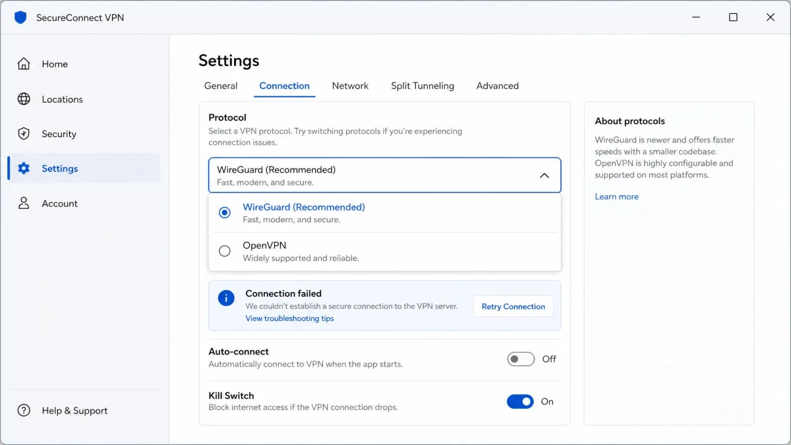This screenshot has width=791, height=445.
Task: Click the WireGuard protocol combo box field
Action: tap(384, 175)
